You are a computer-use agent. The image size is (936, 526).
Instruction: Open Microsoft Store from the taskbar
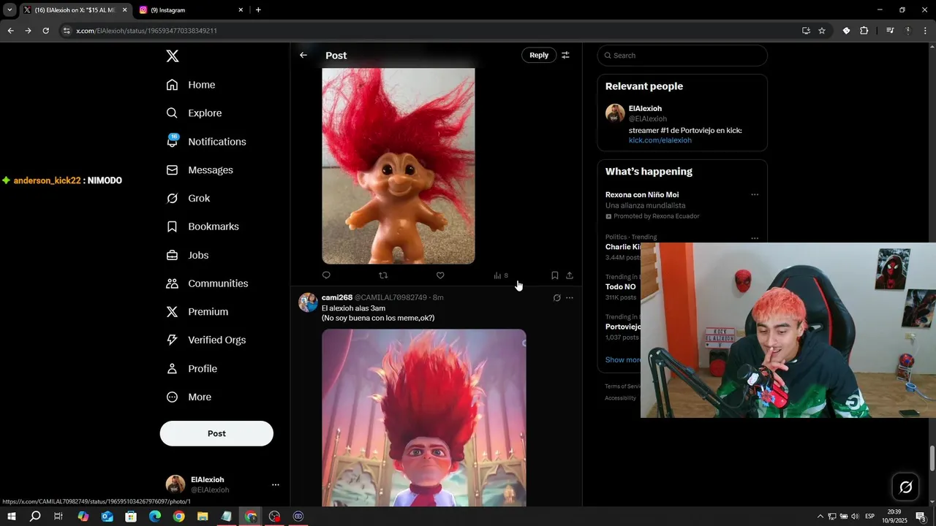pyautogui.click(x=131, y=517)
